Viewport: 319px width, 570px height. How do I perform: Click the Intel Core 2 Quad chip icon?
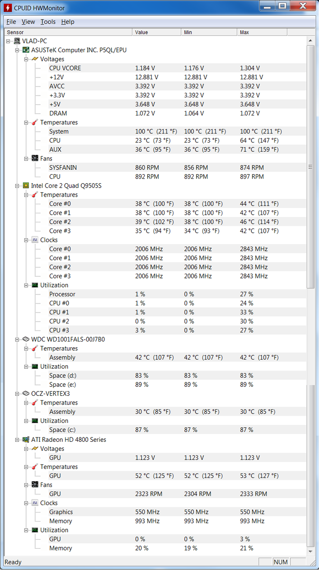[x=26, y=186]
